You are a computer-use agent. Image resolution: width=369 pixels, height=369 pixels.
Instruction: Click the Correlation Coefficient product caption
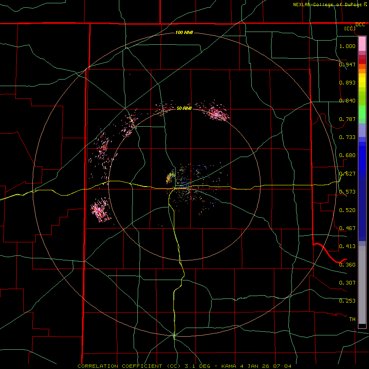[x=184, y=366]
